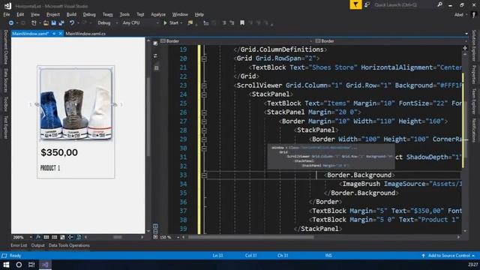The height and width of the screenshot is (270, 480).
Task: Open the Analyze menu
Action: (158, 14)
